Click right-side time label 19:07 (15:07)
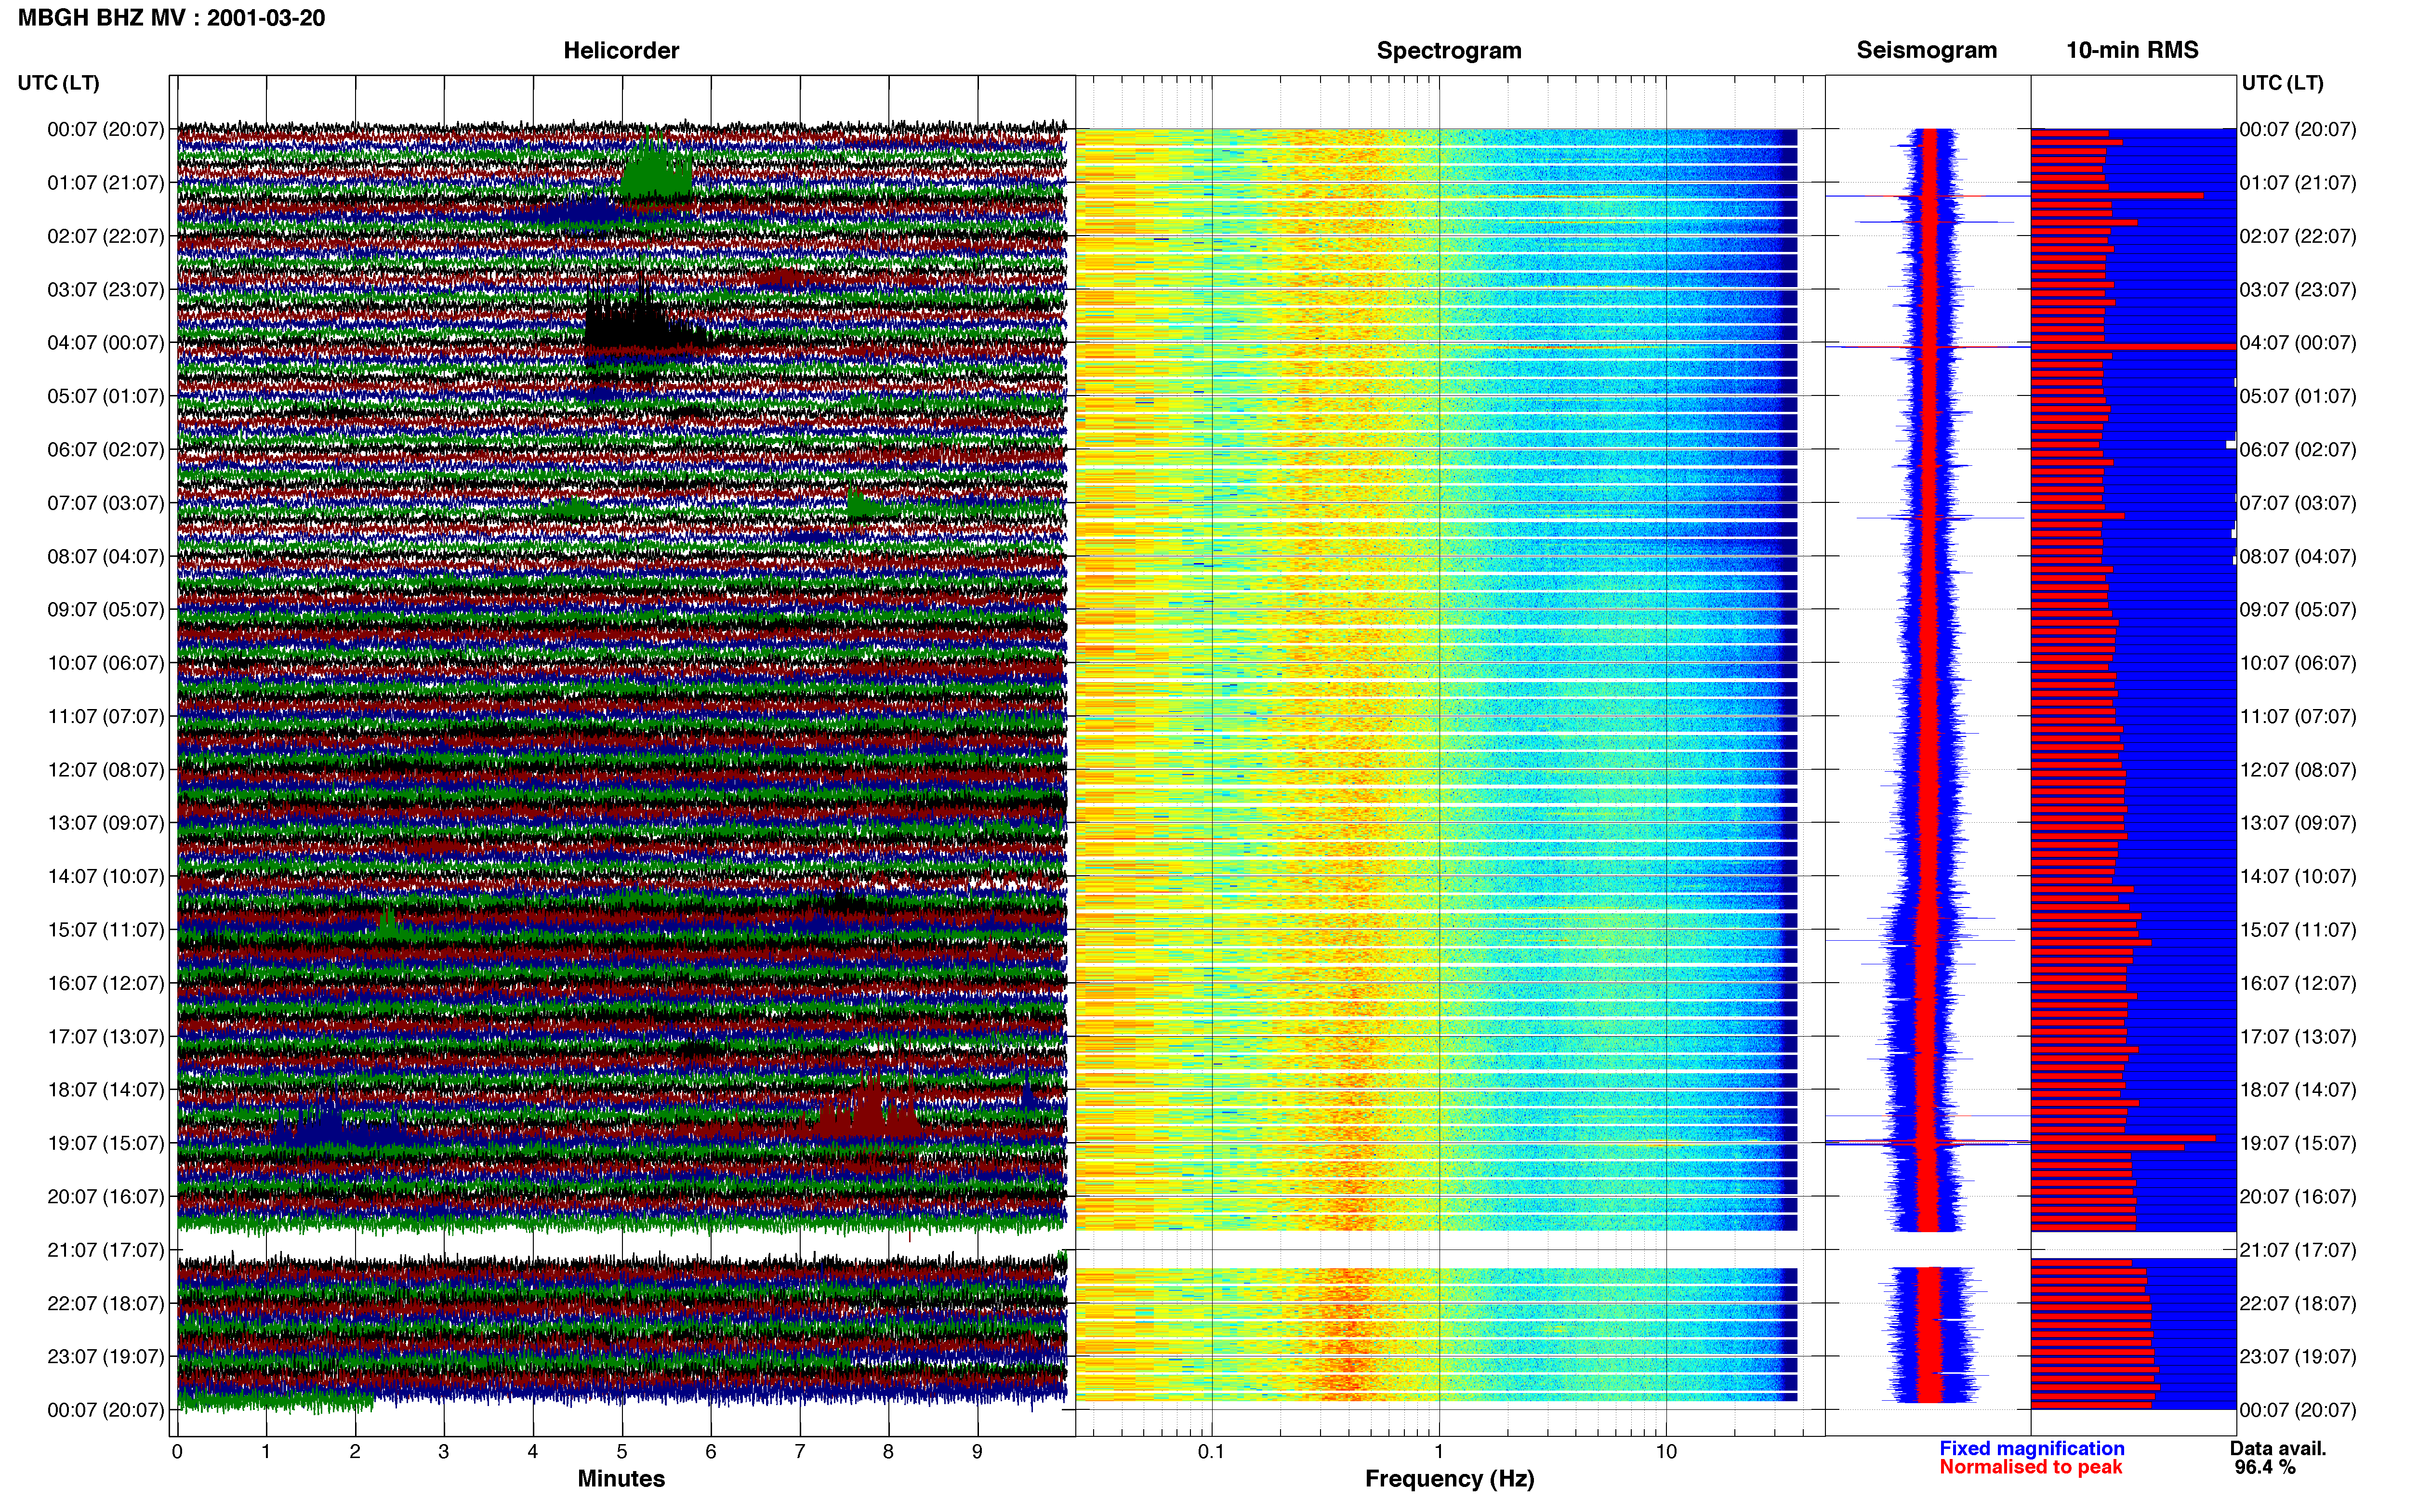Image resolution: width=2418 pixels, height=1512 pixels. coord(2297,1143)
